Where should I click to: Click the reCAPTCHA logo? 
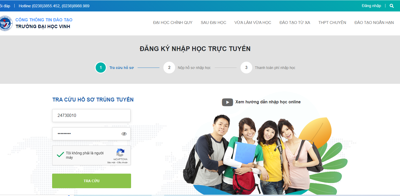(120, 153)
